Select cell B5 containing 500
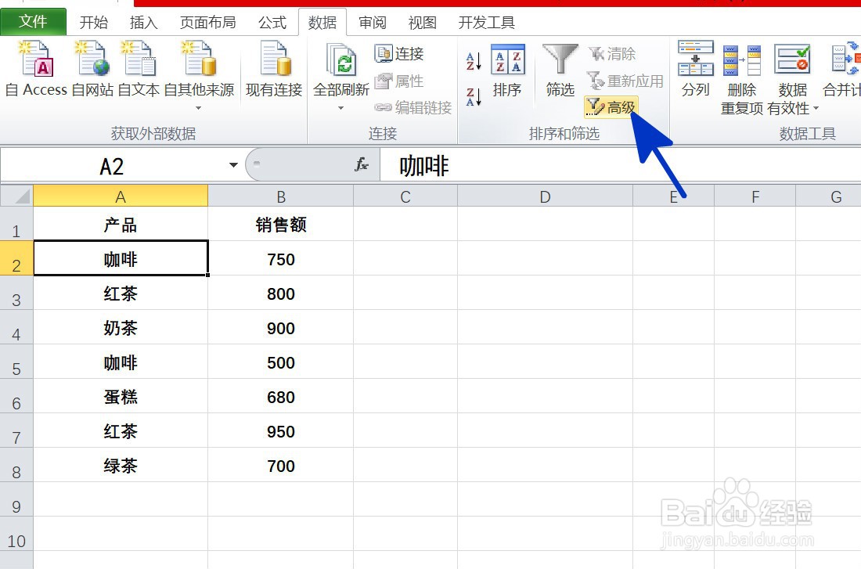 pyautogui.click(x=281, y=362)
